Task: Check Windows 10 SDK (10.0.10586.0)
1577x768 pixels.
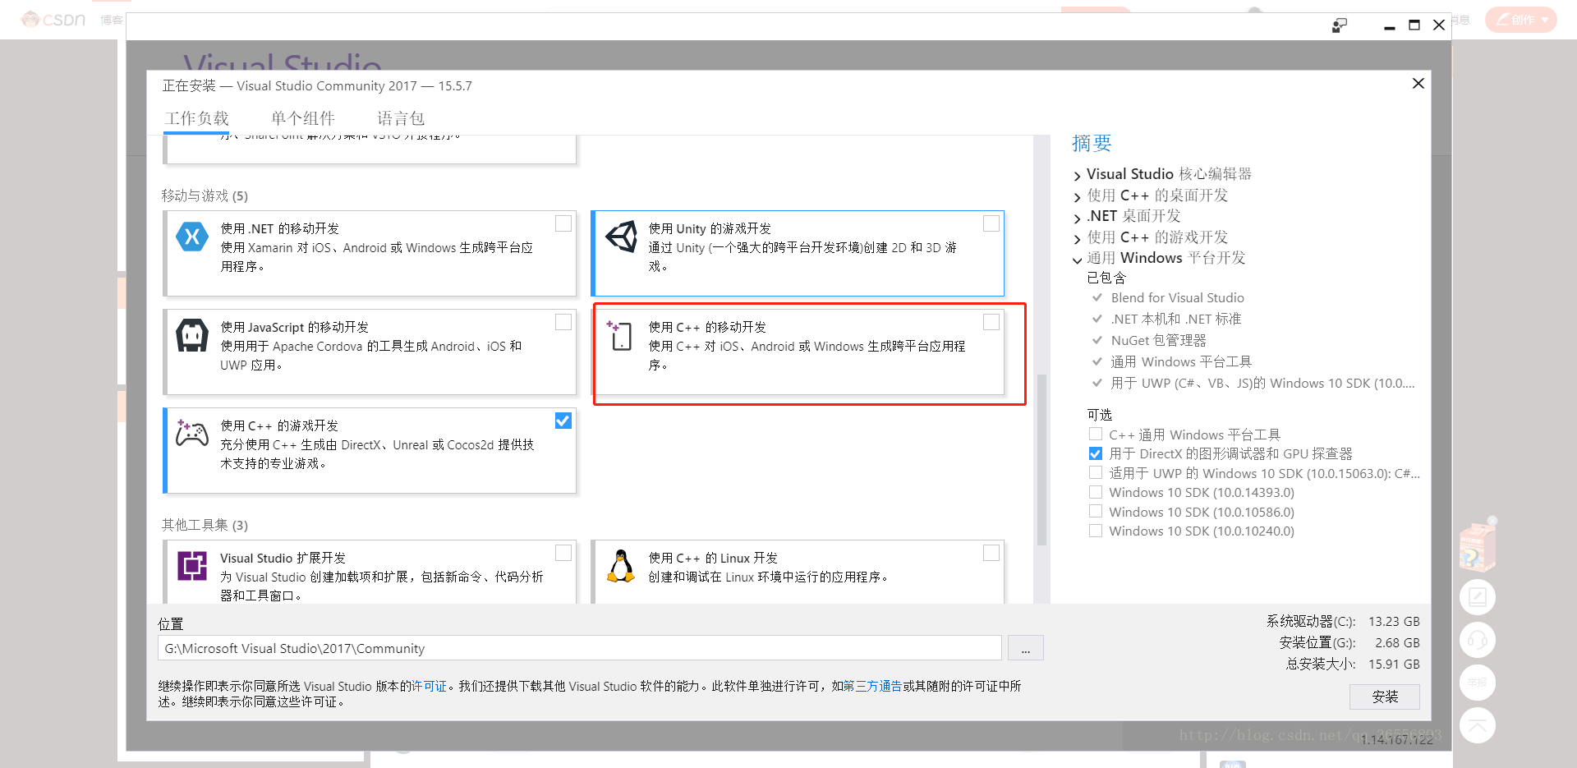Action: (x=1096, y=511)
